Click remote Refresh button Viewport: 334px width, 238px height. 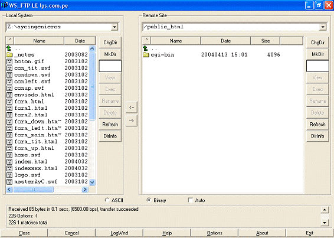(317, 125)
